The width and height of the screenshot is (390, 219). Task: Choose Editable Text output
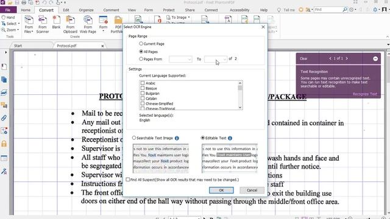pyautogui.click(x=202, y=138)
